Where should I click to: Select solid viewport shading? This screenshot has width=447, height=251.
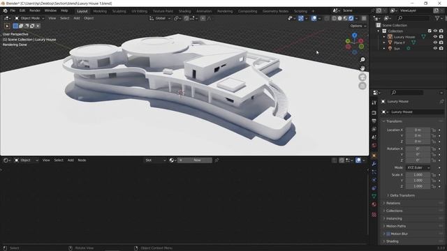(340, 18)
